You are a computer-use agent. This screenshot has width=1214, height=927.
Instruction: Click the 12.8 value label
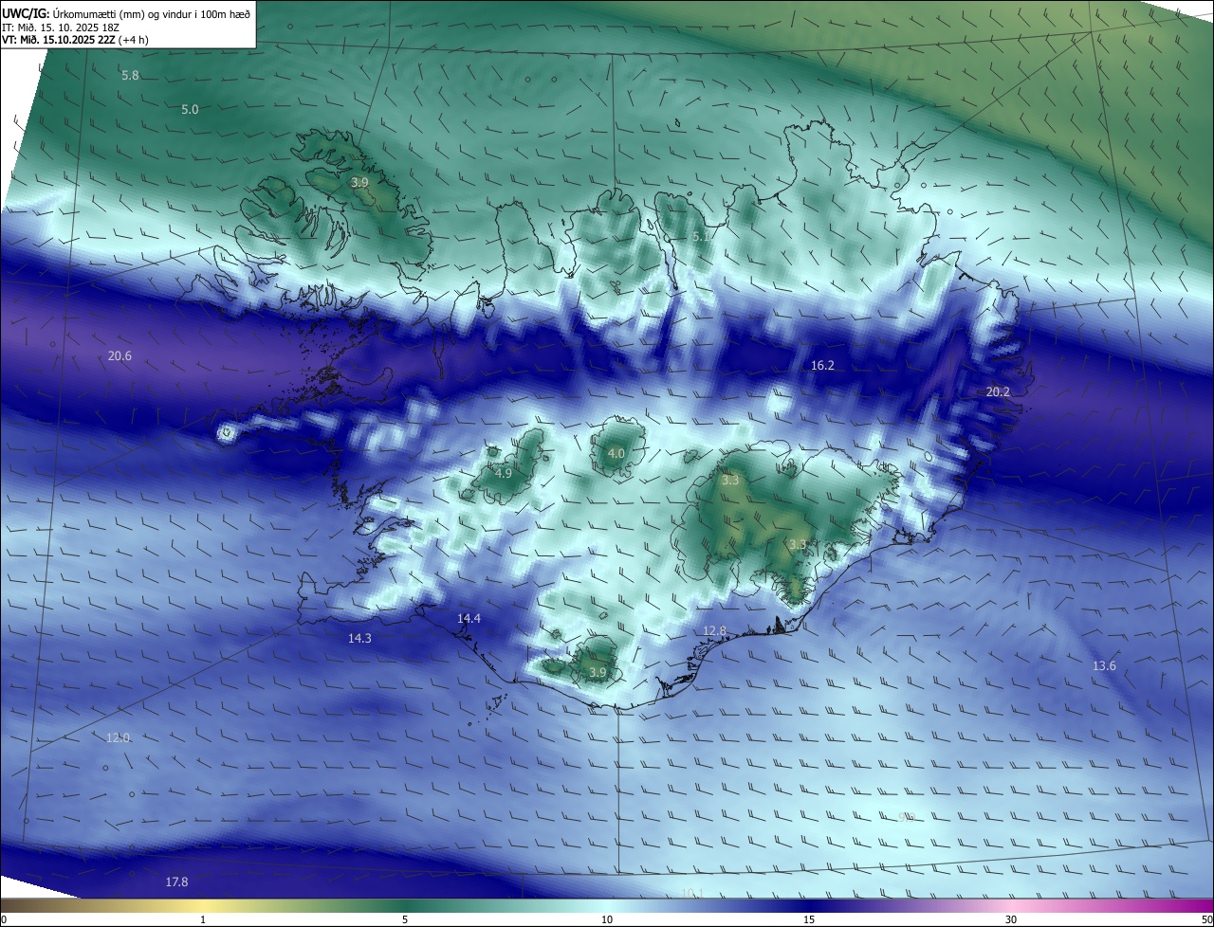(714, 631)
